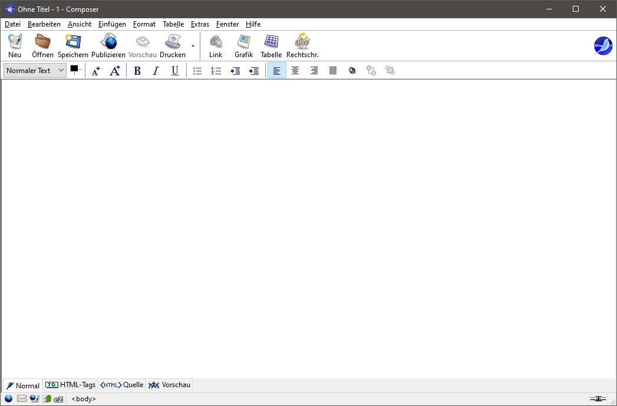Screen dimensions: 617x406
Task: Click the black text color swatch
Action: click(74, 69)
